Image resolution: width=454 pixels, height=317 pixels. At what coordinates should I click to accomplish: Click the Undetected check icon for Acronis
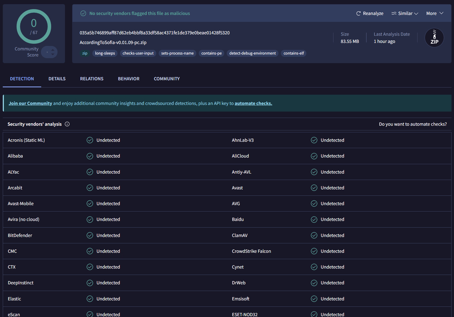pyautogui.click(x=90, y=140)
